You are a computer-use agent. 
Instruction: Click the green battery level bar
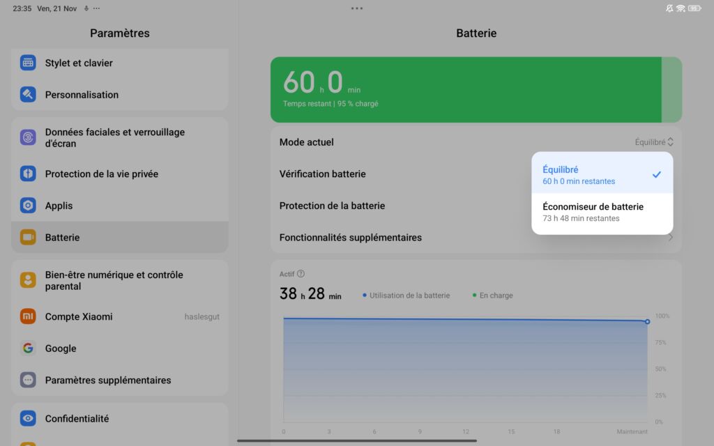click(460, 89)
